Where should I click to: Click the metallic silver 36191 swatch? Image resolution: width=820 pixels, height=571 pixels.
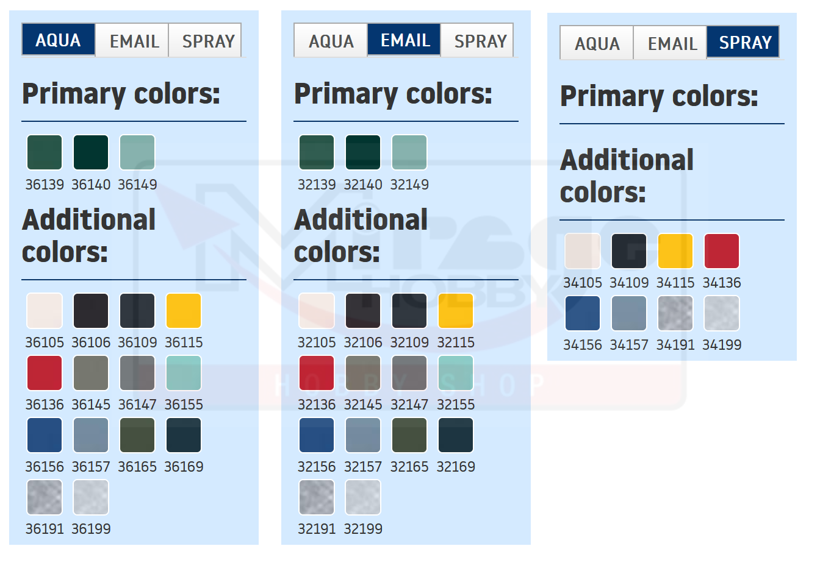45,497
